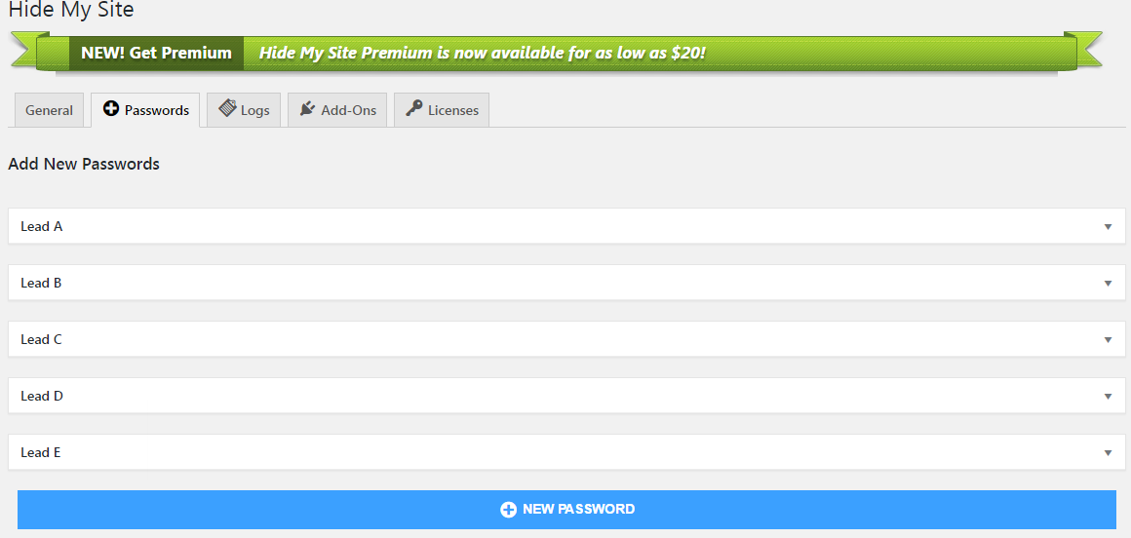Open the Lead A password row
Image resolution: width=1131 pixels, height=538 pixels.
click(x=42, y=226)
